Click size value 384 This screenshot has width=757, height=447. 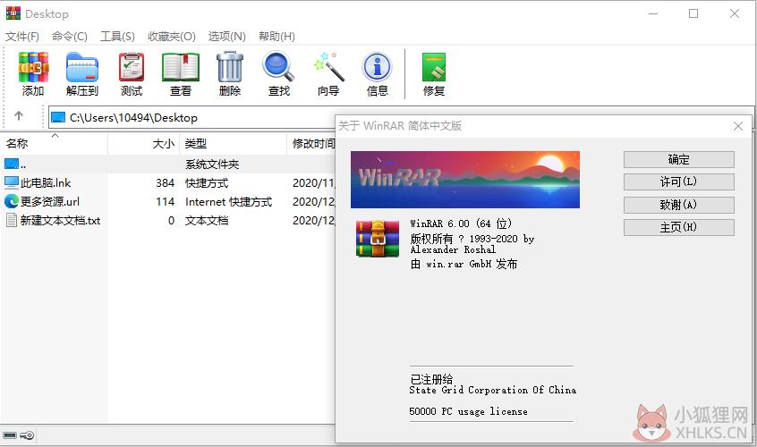click(166, 182)
